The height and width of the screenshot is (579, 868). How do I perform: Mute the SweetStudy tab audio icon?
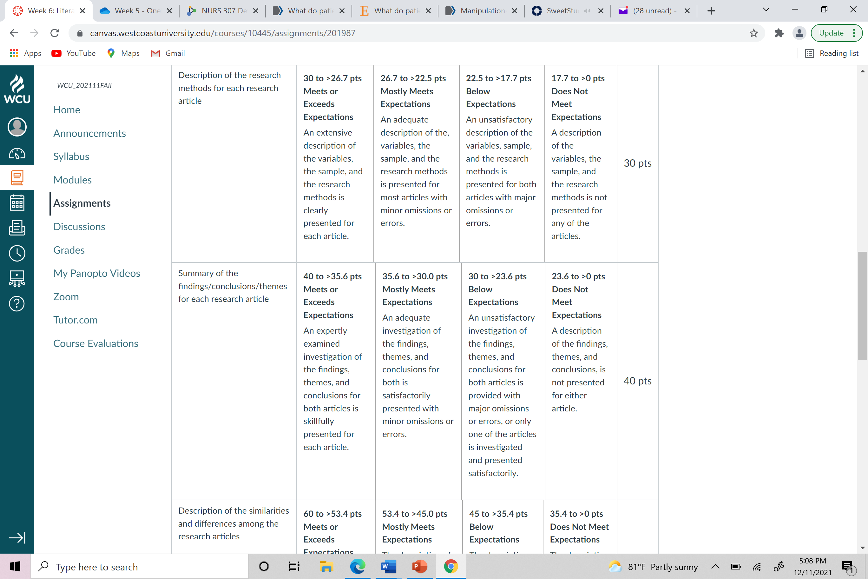pyautogui.click(x=588, y=11)
